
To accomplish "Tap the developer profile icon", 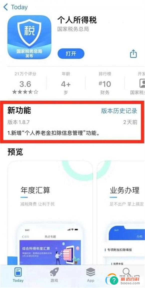I will point(142,83).
